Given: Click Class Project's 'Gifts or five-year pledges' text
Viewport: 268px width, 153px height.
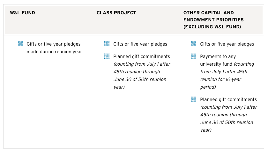Looking at the screenshot, I should click(x=140, y=44).
